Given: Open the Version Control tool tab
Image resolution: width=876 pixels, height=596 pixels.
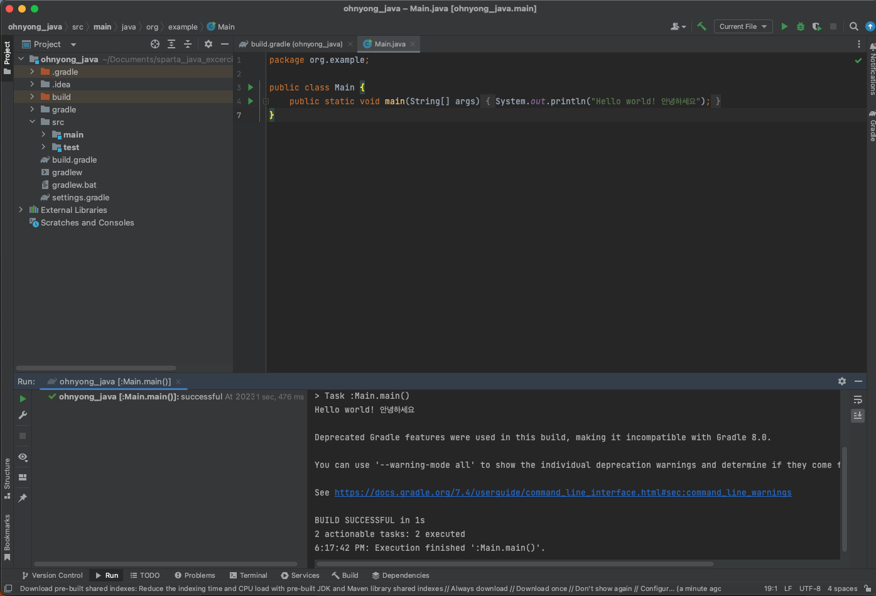Looking at the screenshot, I should tap(52, 575).
